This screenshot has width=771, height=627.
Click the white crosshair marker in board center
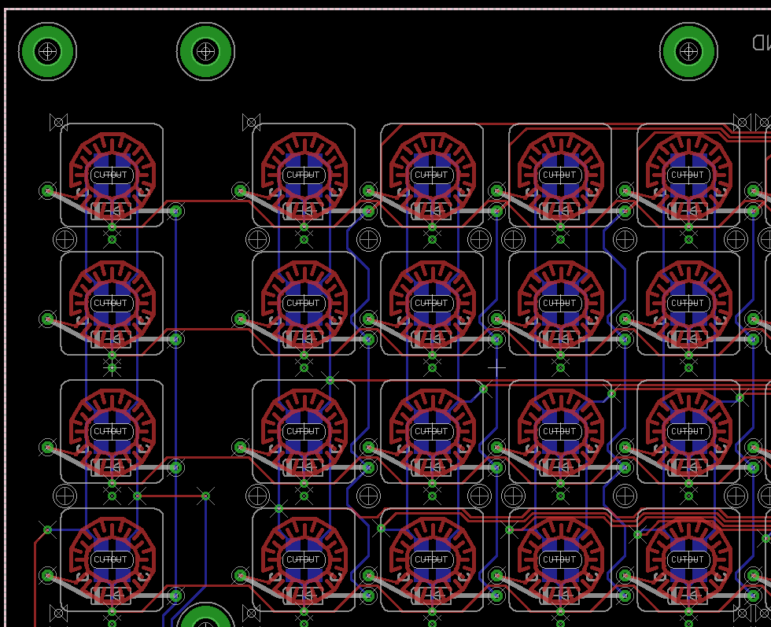click(496, 367)
